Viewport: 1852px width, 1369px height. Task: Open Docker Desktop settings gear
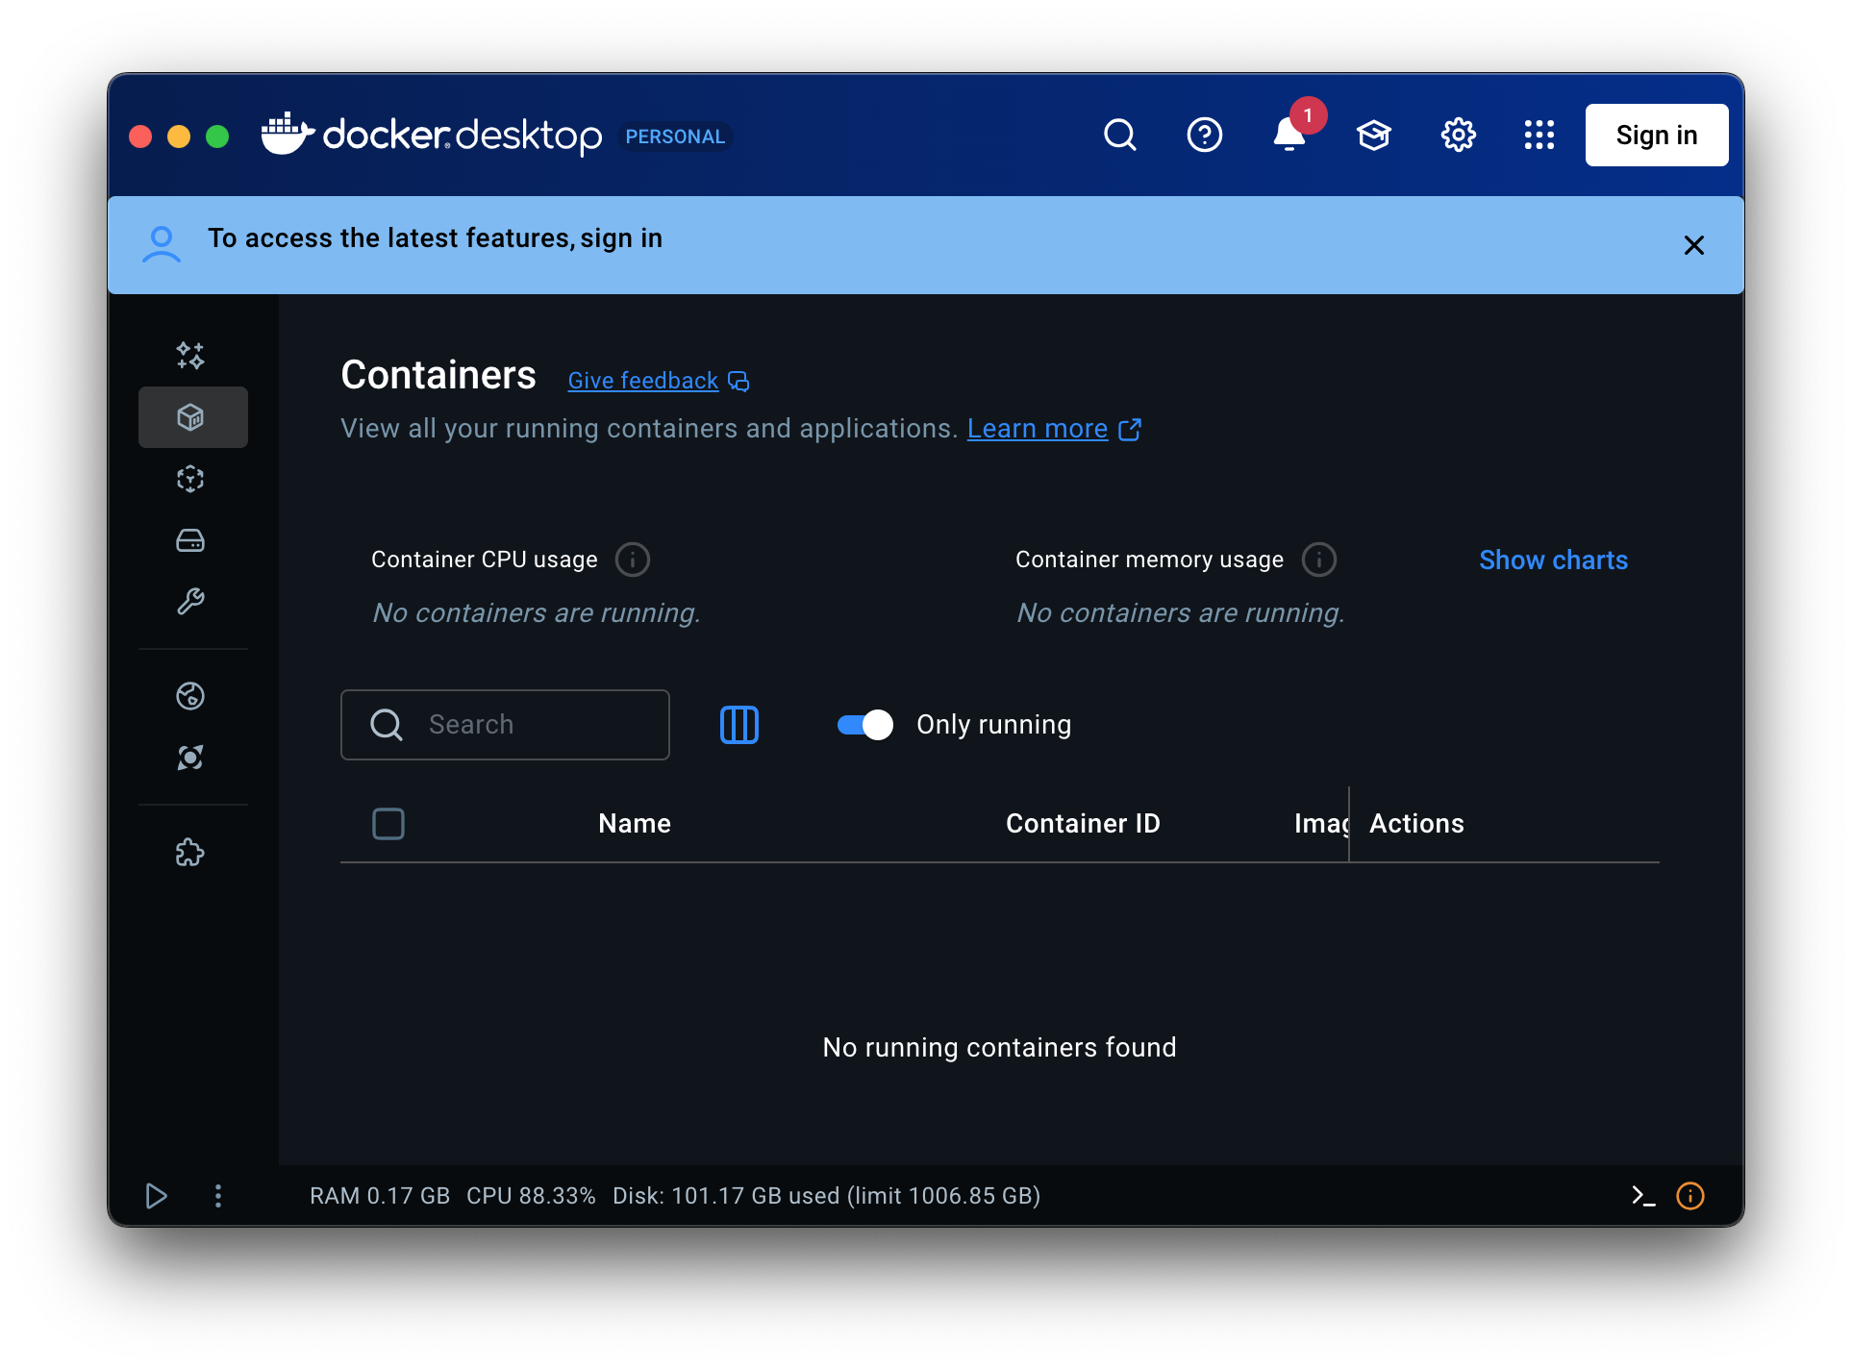(1458, 136)
